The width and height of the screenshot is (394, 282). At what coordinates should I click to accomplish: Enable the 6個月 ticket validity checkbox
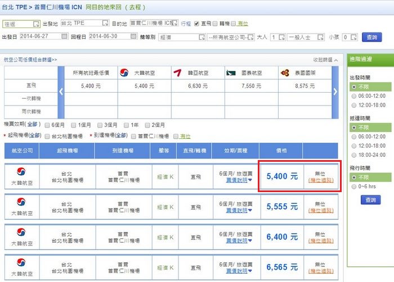[47, 125]
